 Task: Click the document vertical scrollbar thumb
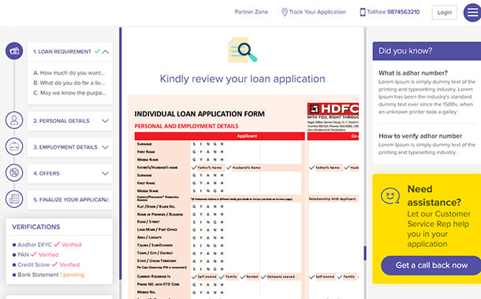pos(365,253)
